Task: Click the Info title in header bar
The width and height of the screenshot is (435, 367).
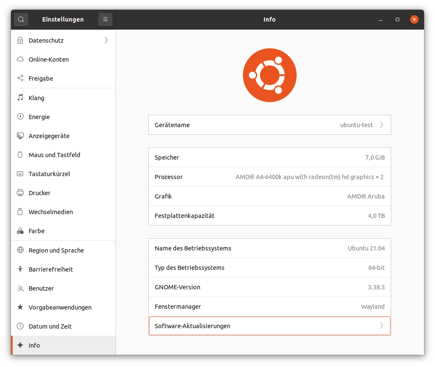Action: point(269,19)
